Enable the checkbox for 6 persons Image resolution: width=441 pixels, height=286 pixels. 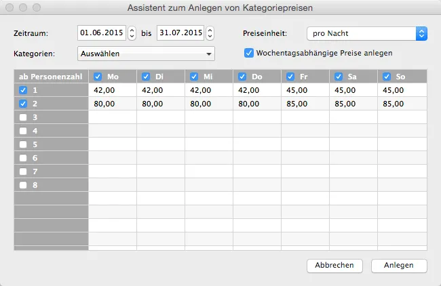pos(23,158)
